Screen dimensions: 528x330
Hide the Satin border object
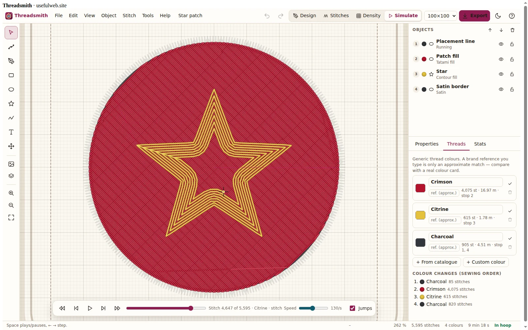[501, 89]
